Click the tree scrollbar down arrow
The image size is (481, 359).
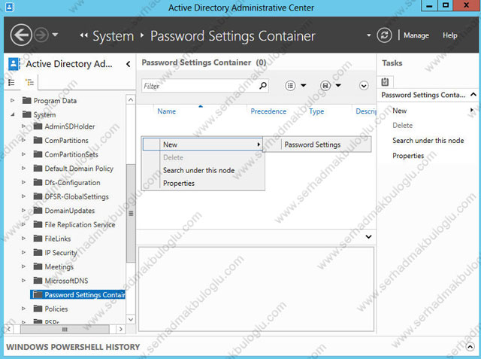click(x=131, y=319)
